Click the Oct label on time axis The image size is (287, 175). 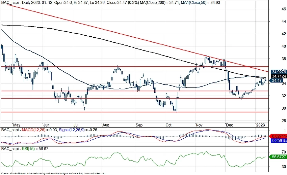(x=168, y=125)
